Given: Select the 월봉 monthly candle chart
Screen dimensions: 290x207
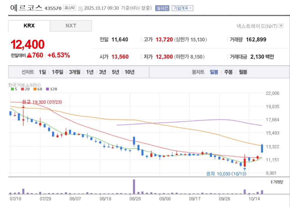Looking at the screenshot, I should click(x=243, y=72).
